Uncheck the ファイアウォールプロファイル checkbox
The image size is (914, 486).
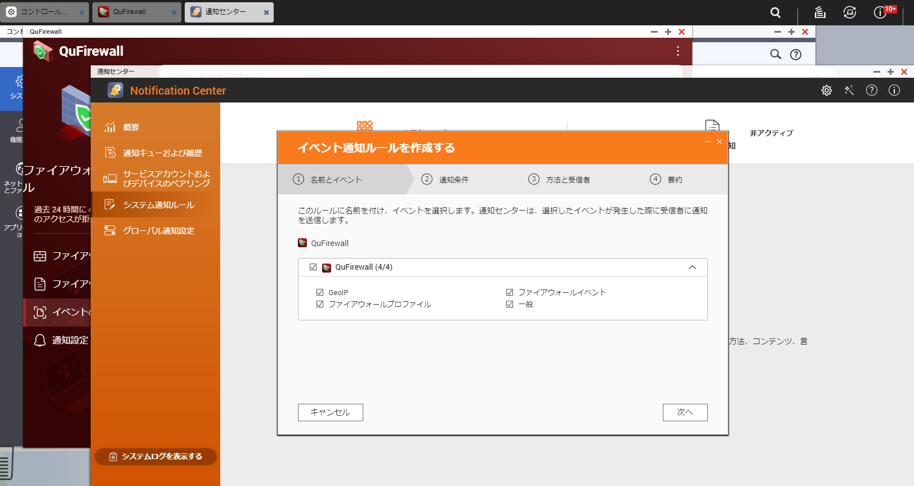[320, 304]
